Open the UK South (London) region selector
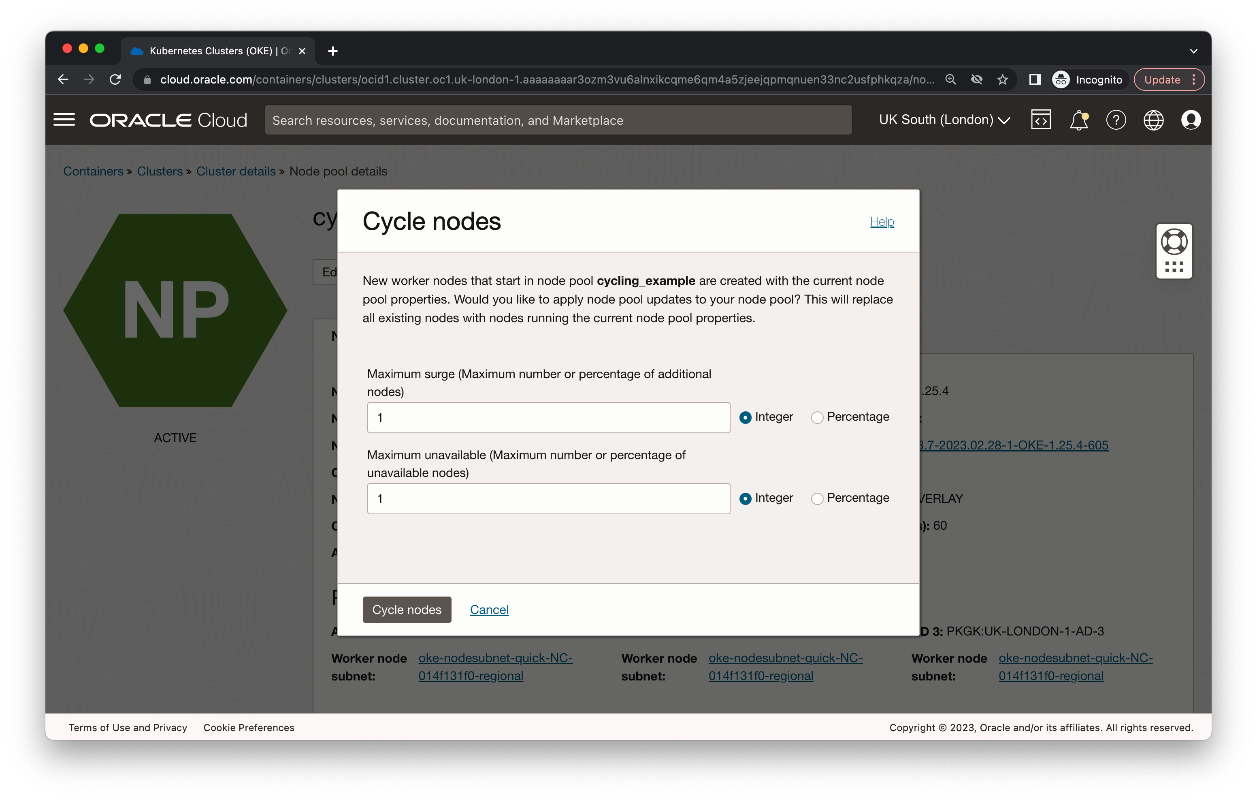 tap(943, 120)
